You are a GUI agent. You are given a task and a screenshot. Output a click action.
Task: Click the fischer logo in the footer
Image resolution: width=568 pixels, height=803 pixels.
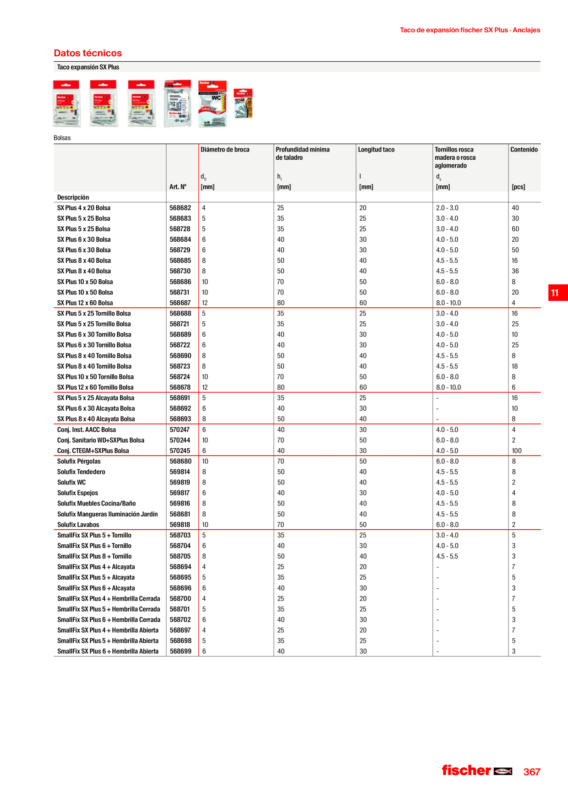point(477,770)
